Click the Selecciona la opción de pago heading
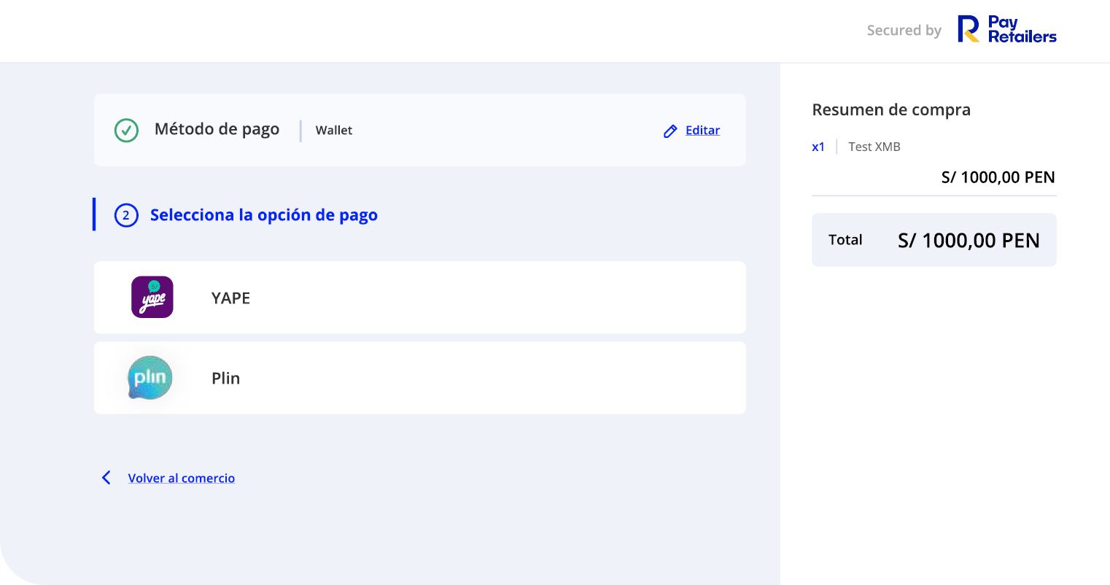The image size is (1110, 585). pyautogui.click(x=264, y=215)
